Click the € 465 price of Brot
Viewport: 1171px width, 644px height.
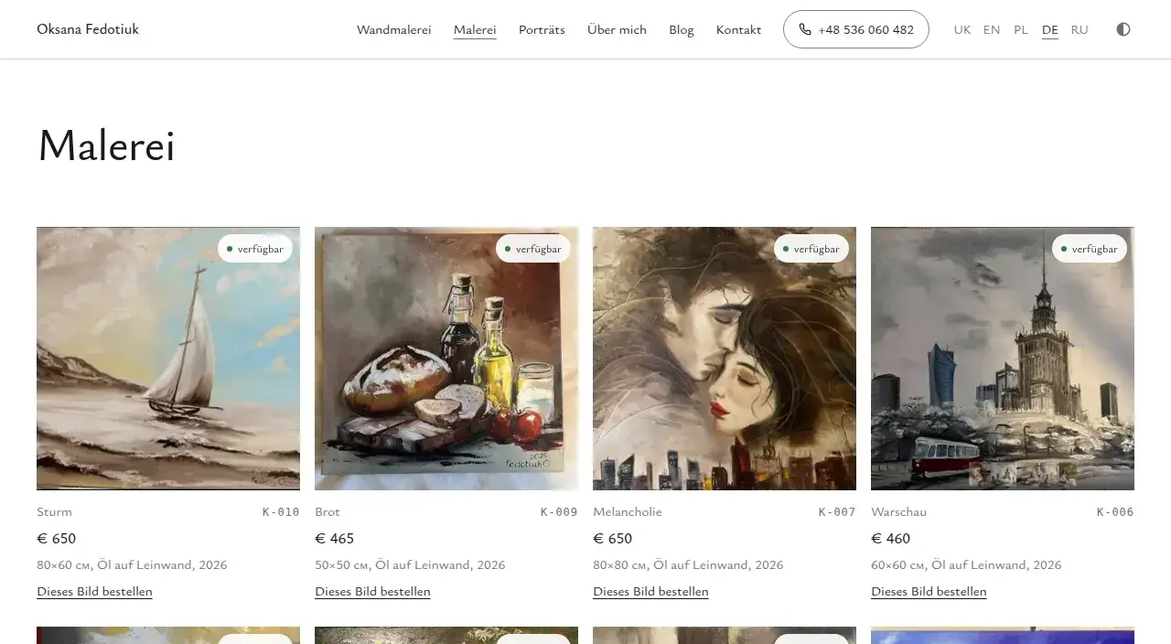tap(334, 539)
